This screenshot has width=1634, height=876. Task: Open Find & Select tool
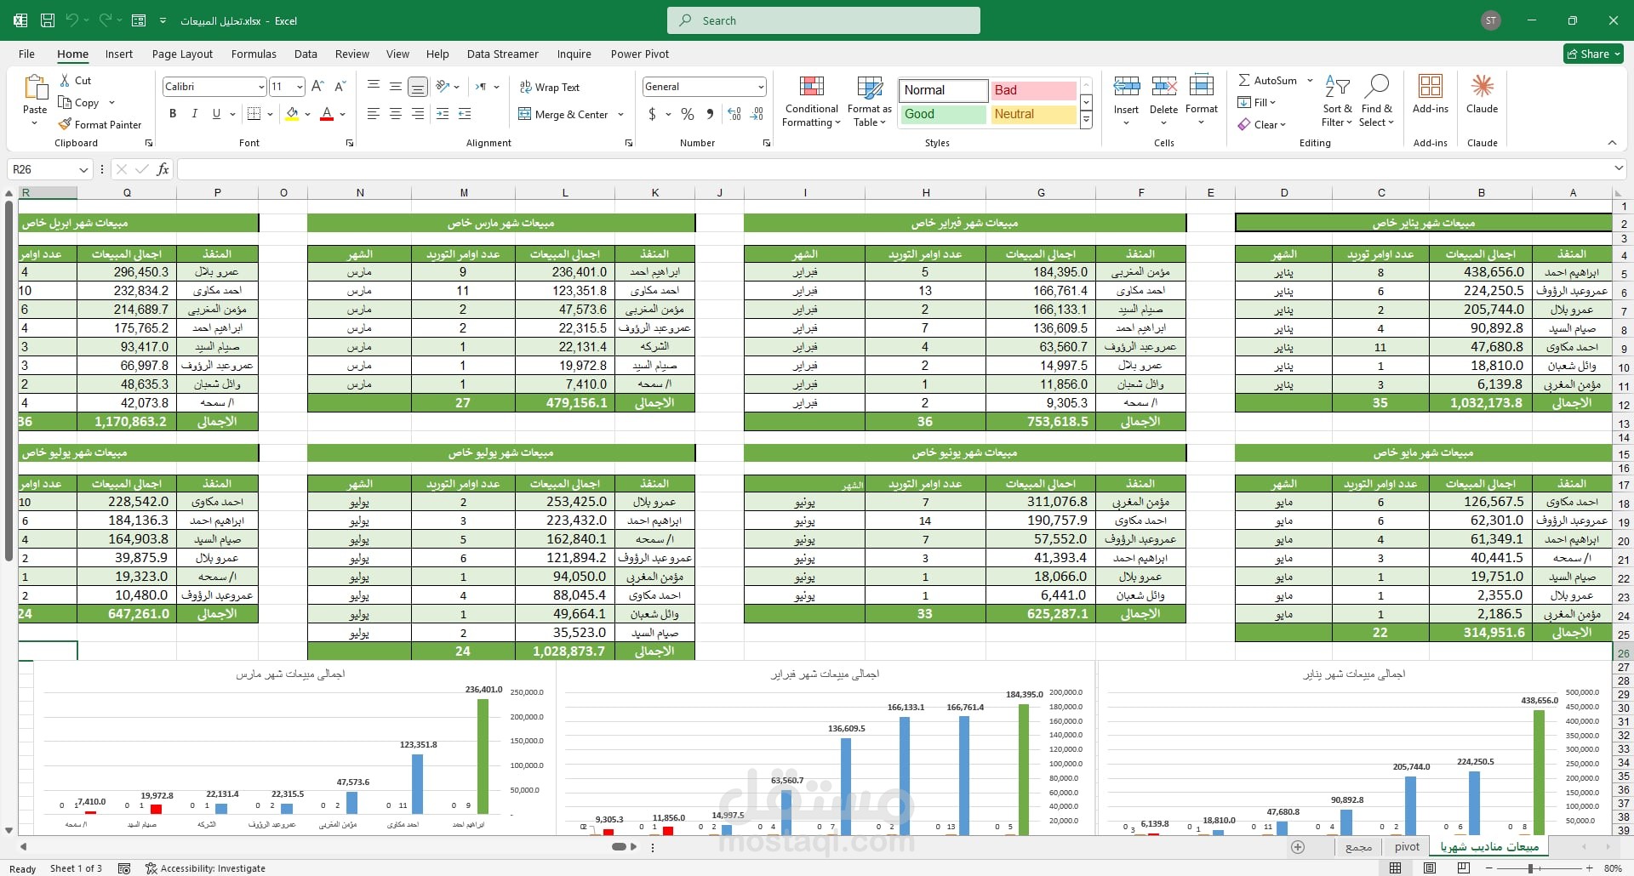point(1376,101)
